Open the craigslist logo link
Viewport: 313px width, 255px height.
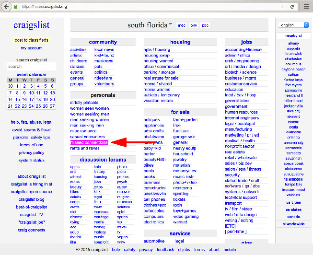[32, 25]
